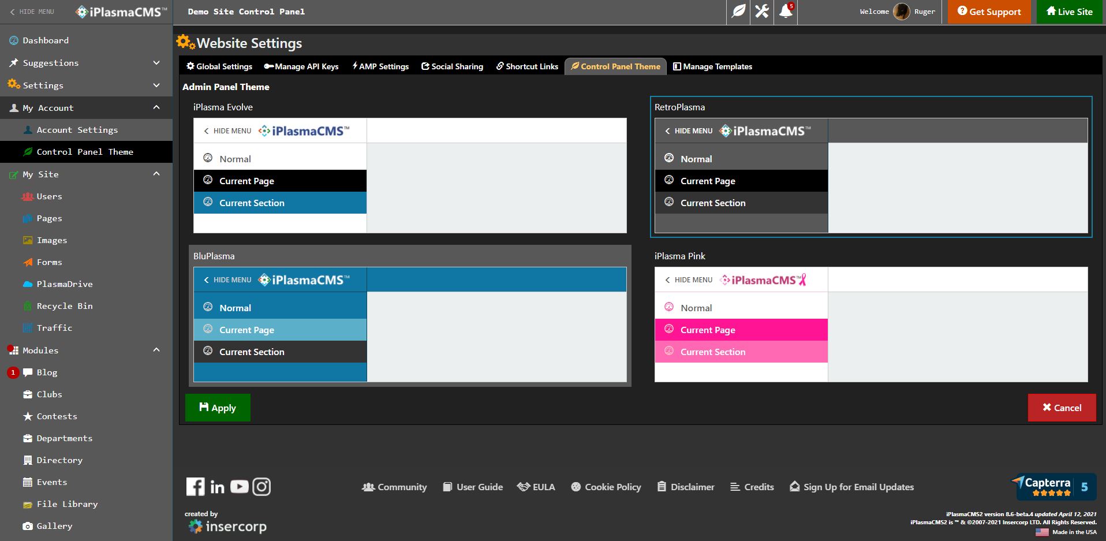Select the Control Panel Theme tab
This screenshot has width=1106, height=541.
pyautogui.click(x=615, y=66)
